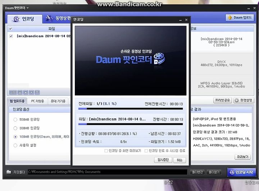Minimize the Daum 팟인코더 main window
Image resolution: width=259 pixels, height=191 pixels.
[x=249, y=8]
